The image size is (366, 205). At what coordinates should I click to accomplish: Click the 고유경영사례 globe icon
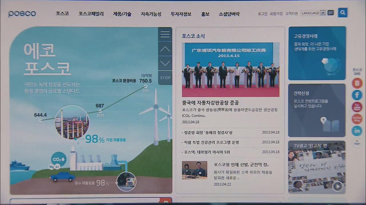331,66
